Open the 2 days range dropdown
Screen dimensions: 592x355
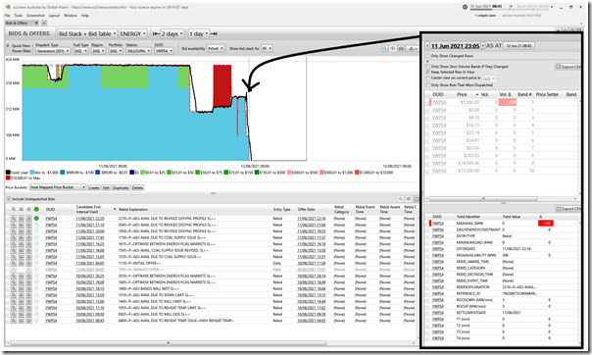[172, 33]
